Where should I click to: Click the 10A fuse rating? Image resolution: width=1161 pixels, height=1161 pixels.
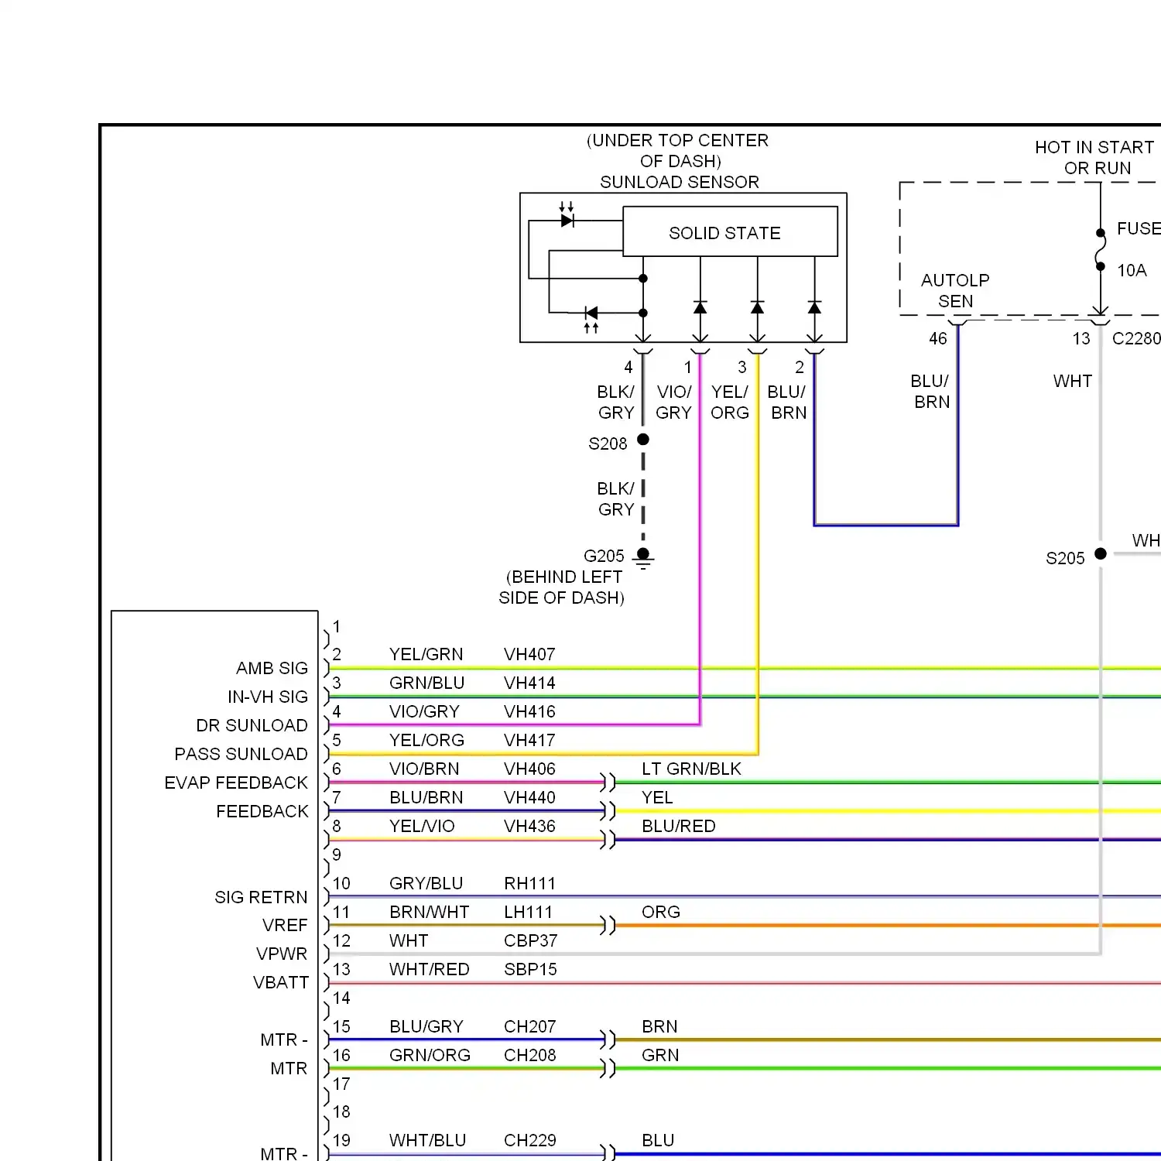coord(1132,270)
